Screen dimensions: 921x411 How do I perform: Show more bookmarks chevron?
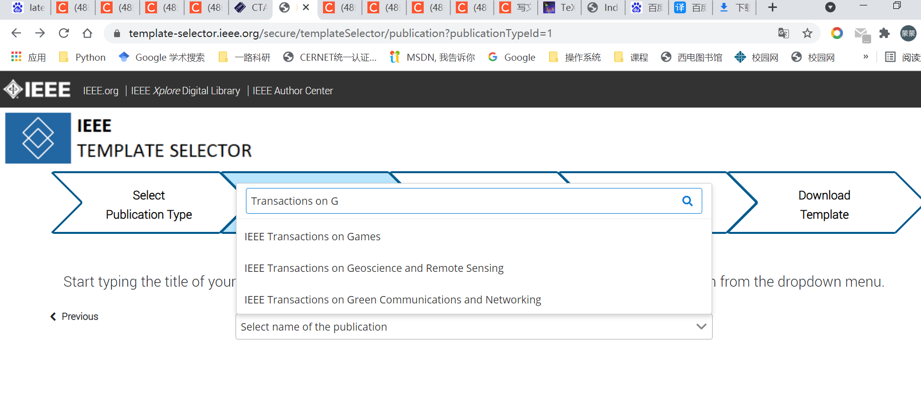click(866, 57)
